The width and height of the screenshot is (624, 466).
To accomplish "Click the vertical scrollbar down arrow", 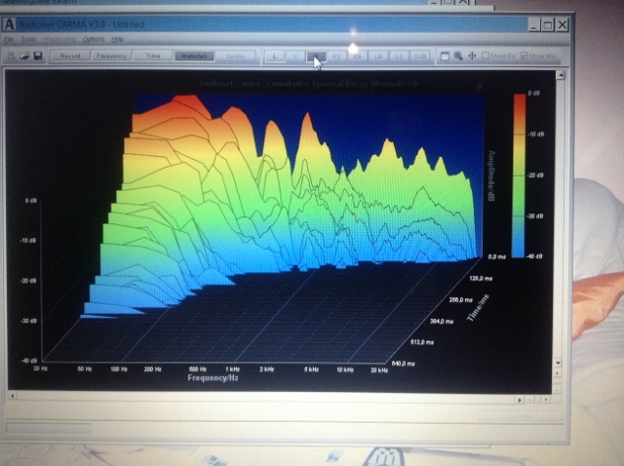I will point(559,363).
